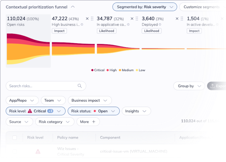Add more filters with More button
The width and height of the screenshot is (226, 162).
tap(88, 122)
